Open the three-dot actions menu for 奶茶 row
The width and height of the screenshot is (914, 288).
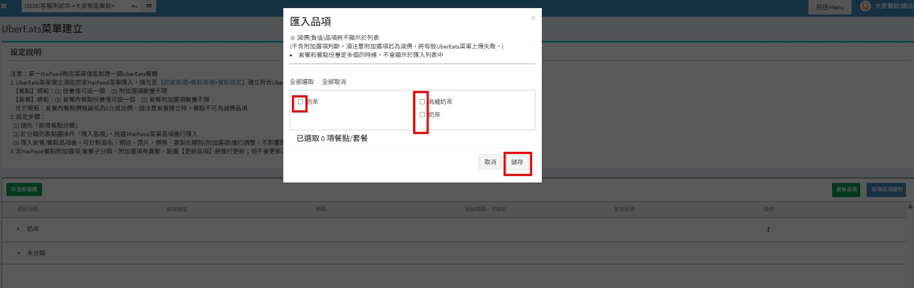point(768,229)
